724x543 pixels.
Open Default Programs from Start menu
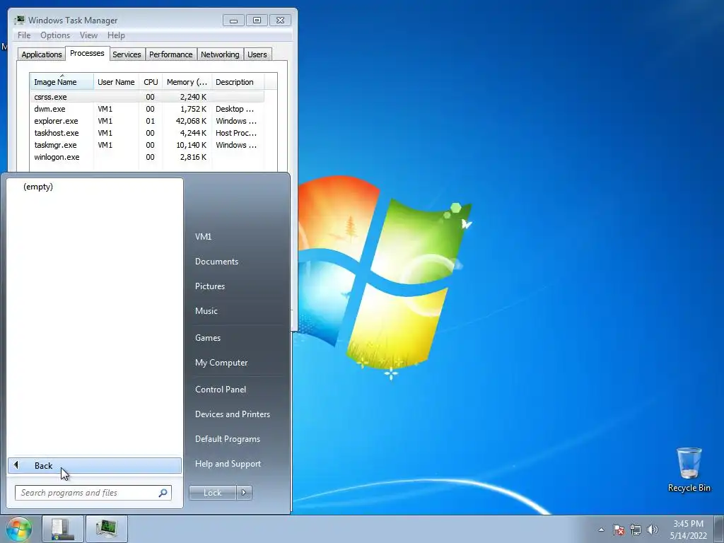click(228, 439)
